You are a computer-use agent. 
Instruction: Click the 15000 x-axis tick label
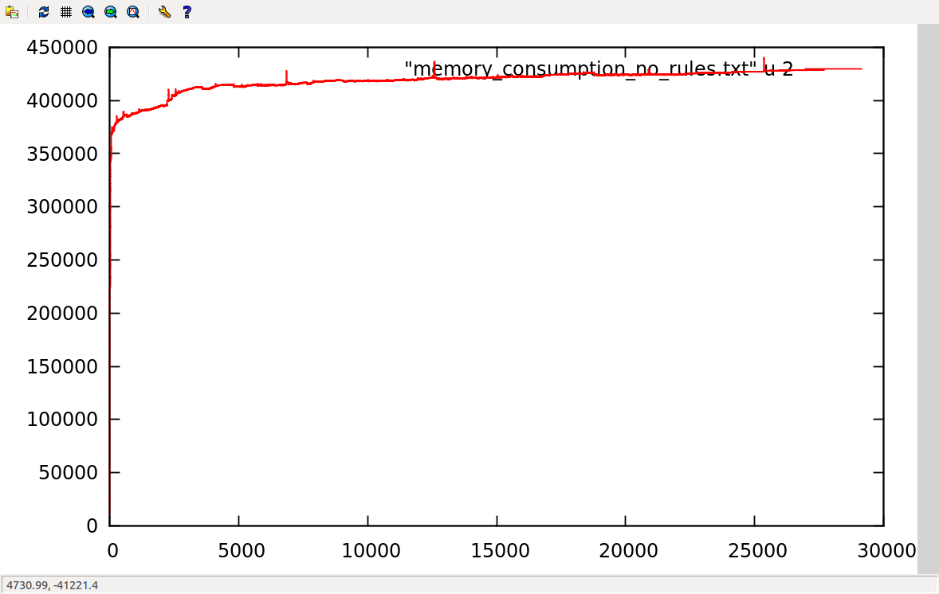tap(497, 550)
